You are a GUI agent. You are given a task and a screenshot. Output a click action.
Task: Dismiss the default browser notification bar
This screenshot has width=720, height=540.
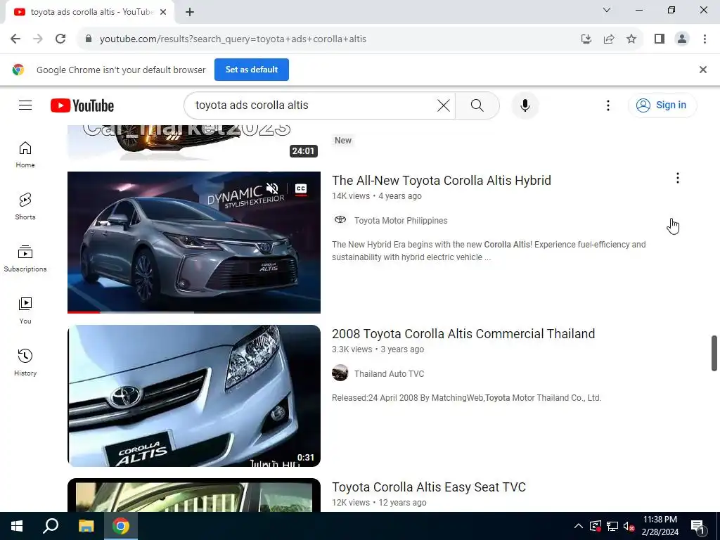(702, 70)
